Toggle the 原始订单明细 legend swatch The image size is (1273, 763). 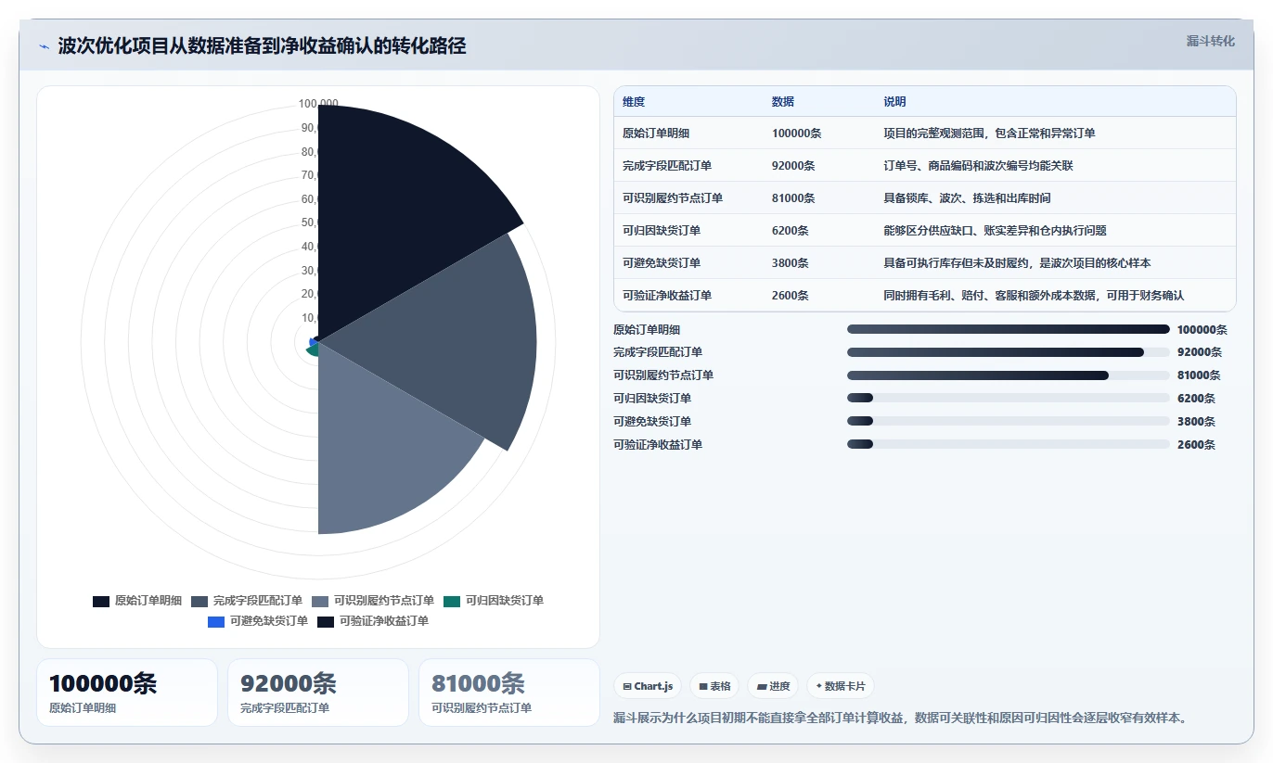point(101,602)
